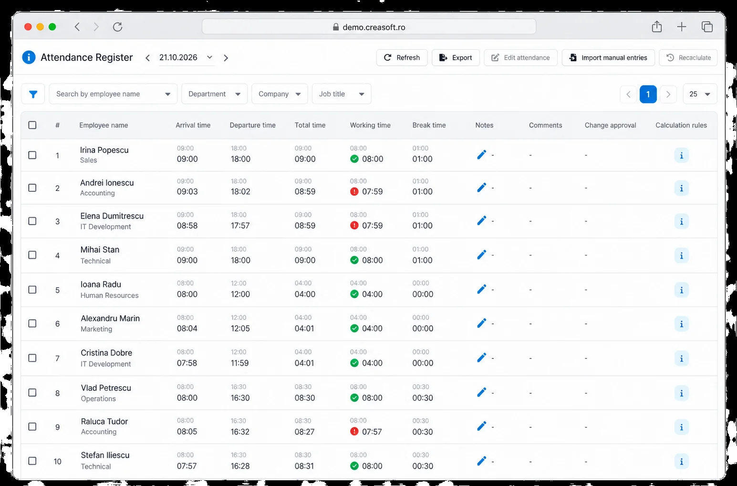The width and height of the screenshot is (737, 486).
Task: Check the row for Raluca Tudor
Action: [x=32, y=427]
